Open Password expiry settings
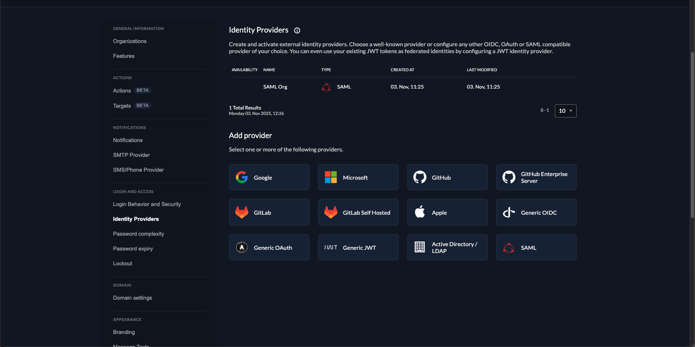This screenshot has height=347, width=695. click(x=133, y=249)
